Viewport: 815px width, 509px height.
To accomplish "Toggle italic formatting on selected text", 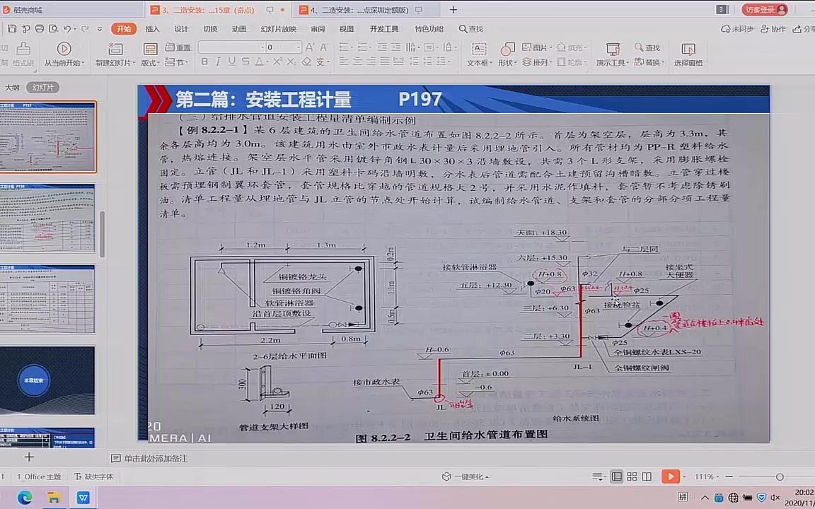I will [218, 60].
